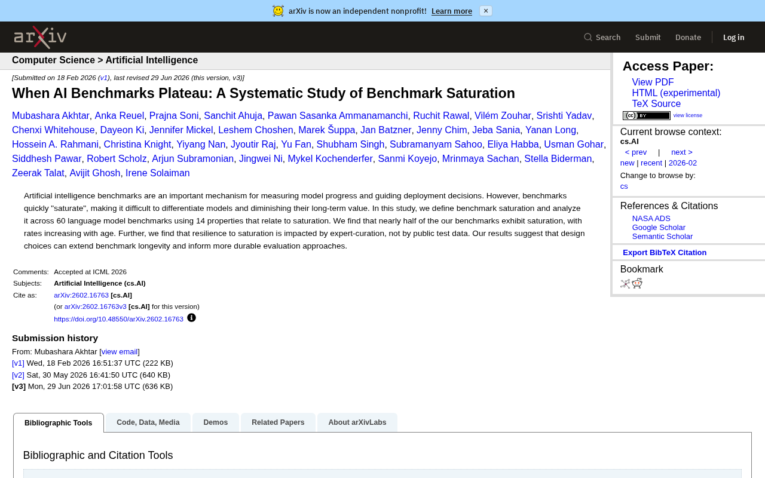This screenshot has width=765, height=478.
Task: Go to next paper in cs.AI
Action: point(682,152)
